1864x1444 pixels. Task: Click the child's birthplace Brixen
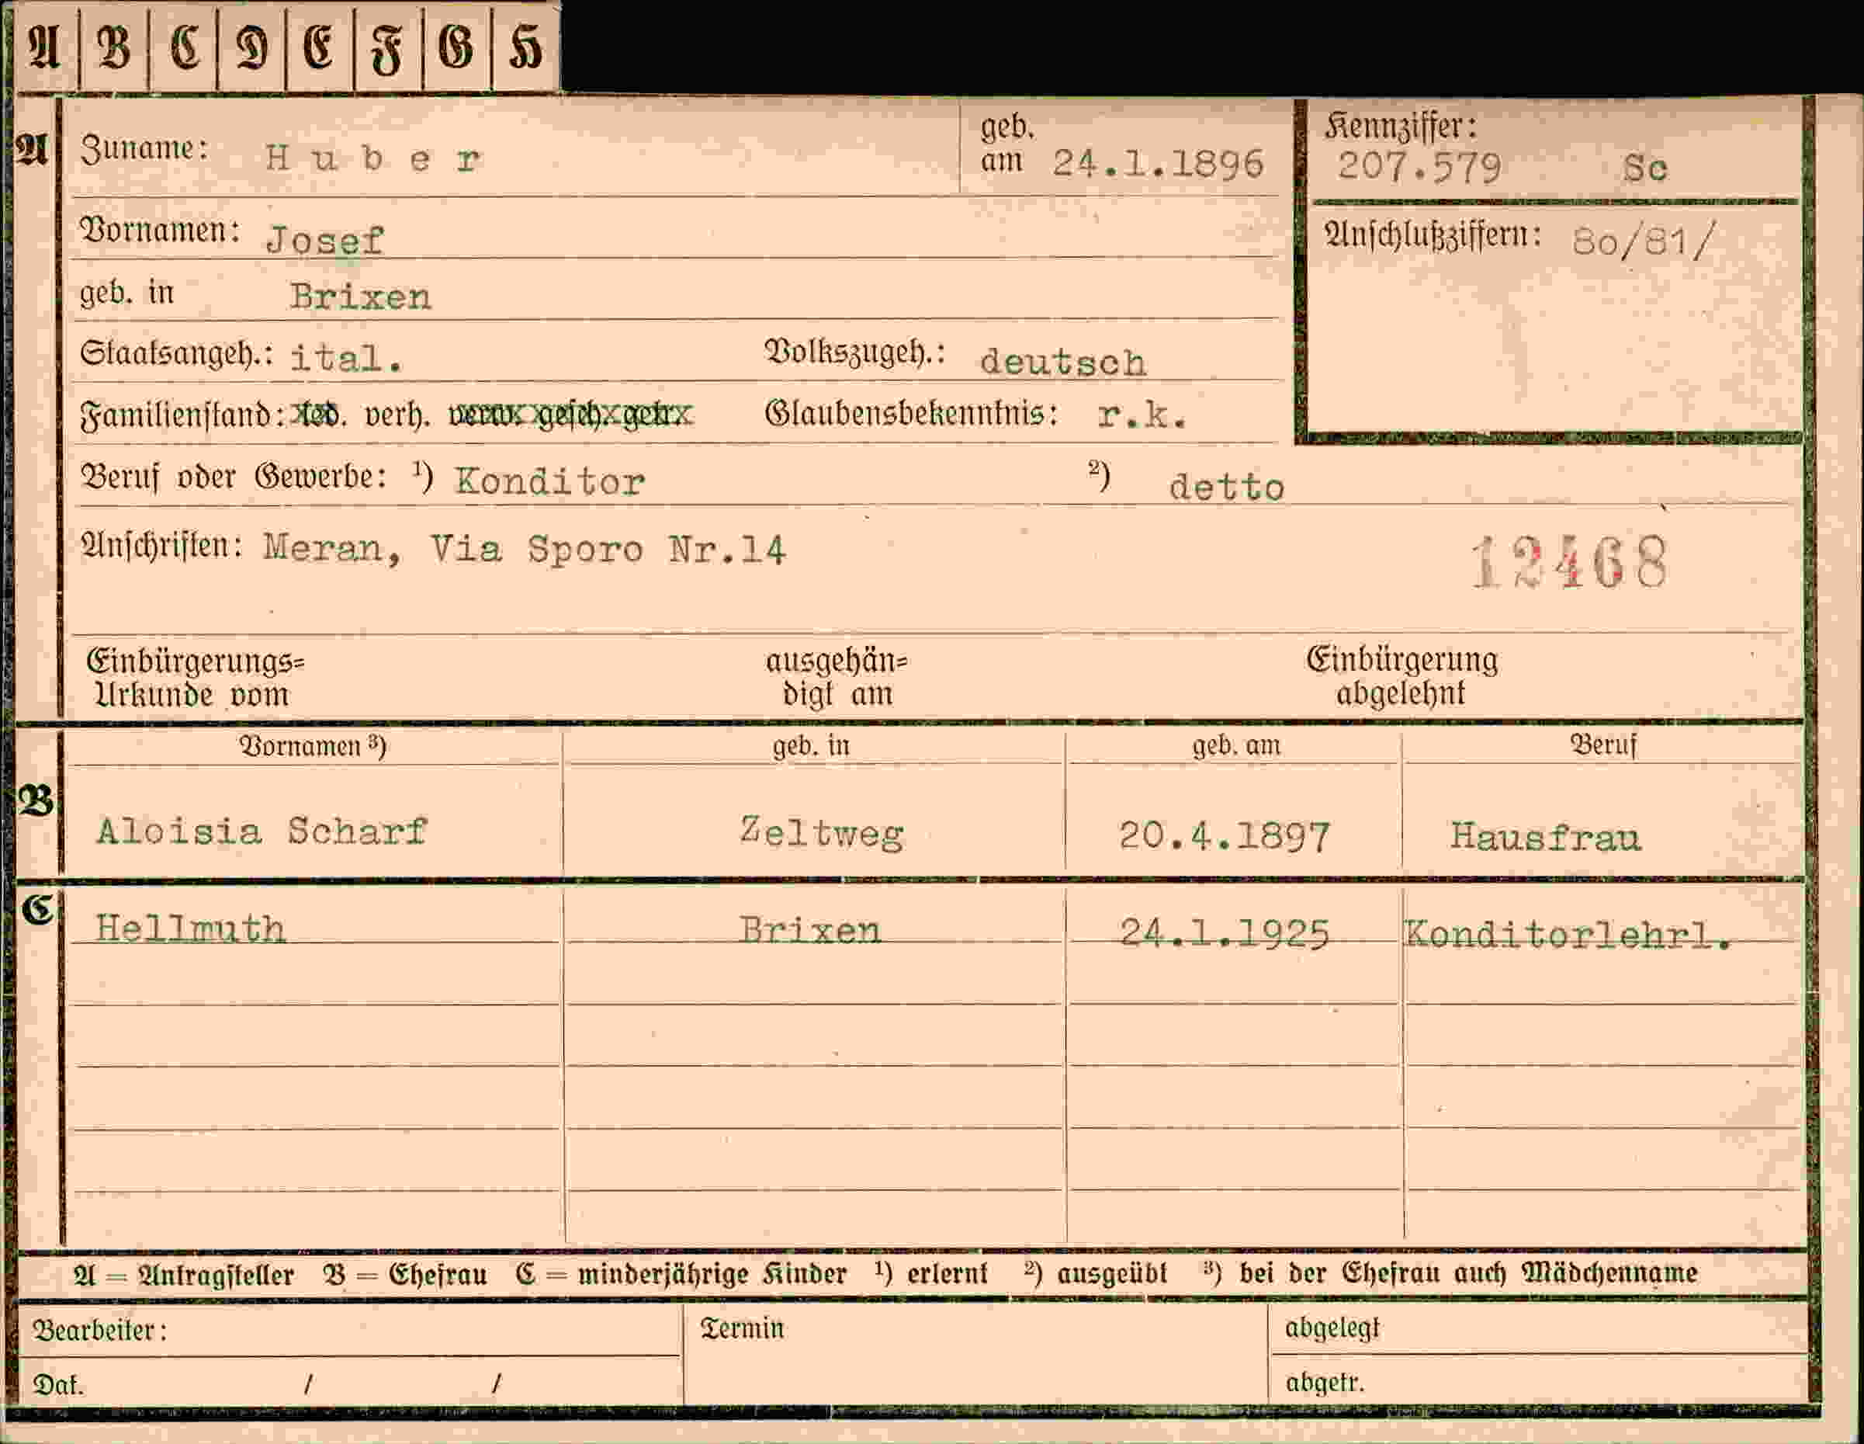(x=810, y=930)
